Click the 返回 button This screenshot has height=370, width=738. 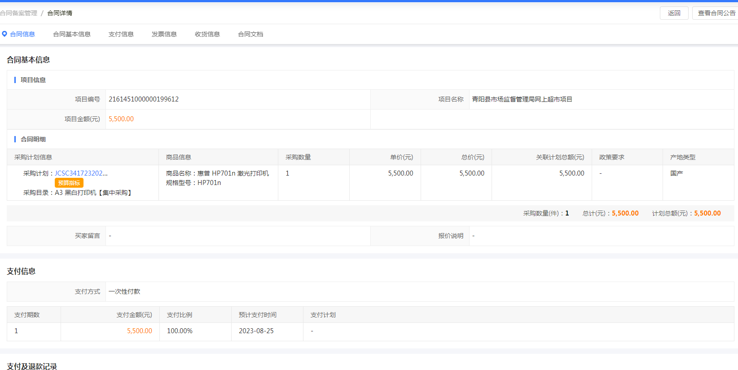click(673, 13)
